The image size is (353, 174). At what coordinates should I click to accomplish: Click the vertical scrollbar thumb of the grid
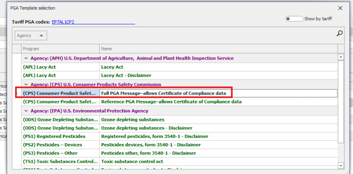coord(341,101)
